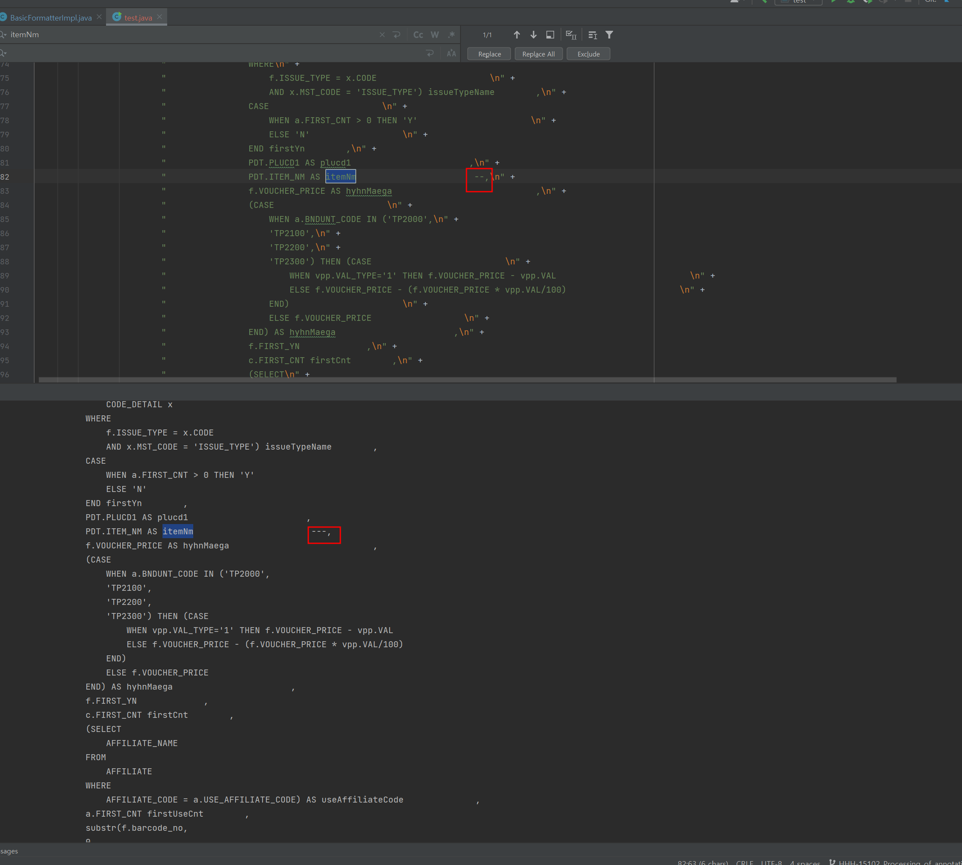
Task: Click the Exclude button
Action: pos(588,54)
